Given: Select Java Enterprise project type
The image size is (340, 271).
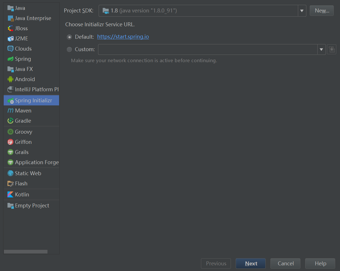Looking at the screenshot, I should click(x=33, y=18).
